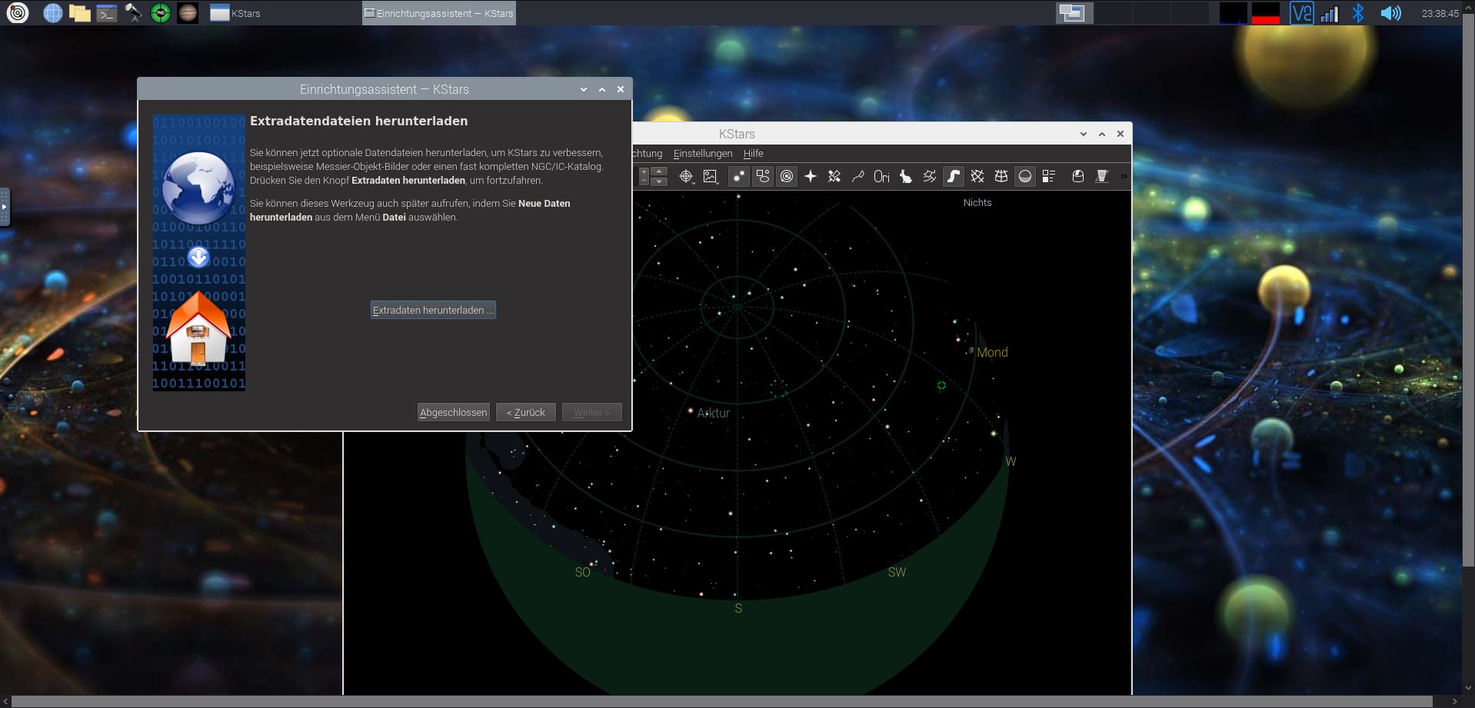This screenshot has width=1475, height=708.
Task: Click the red-filled monitor gauge in panel
Action: [1266, 13]
